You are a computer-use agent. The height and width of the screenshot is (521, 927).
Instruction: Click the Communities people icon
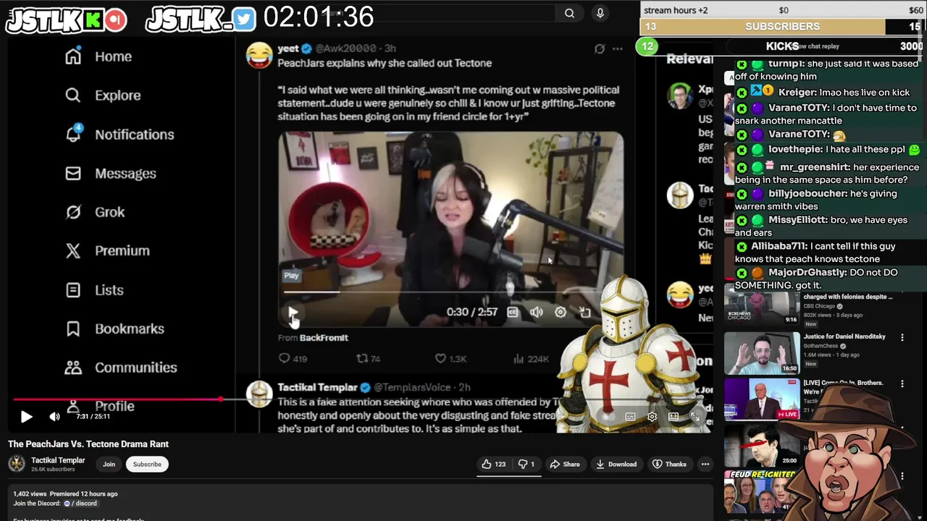(x=73, y=368)
